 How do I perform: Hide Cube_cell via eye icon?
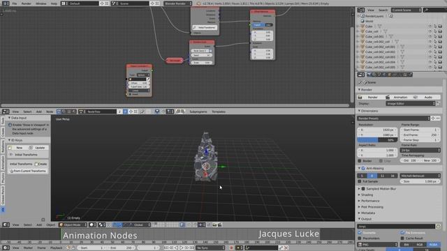tap(430, 31)
